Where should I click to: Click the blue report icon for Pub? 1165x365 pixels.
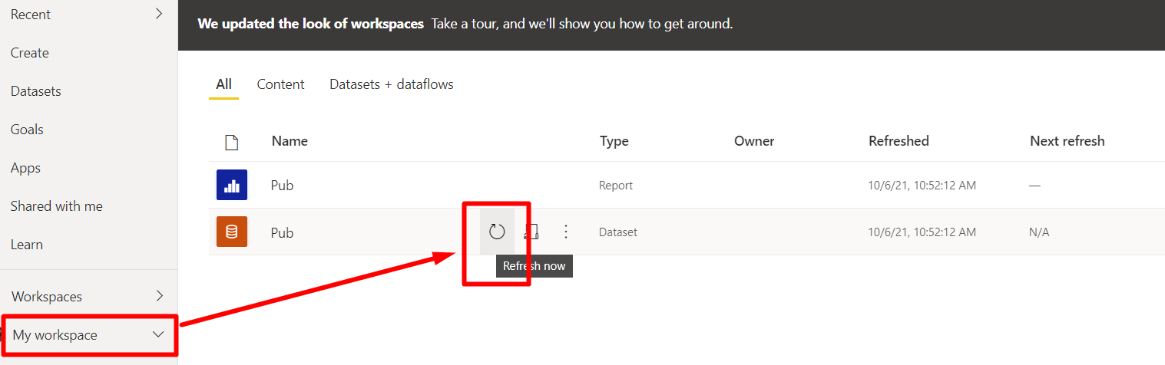tap(232, 185)
